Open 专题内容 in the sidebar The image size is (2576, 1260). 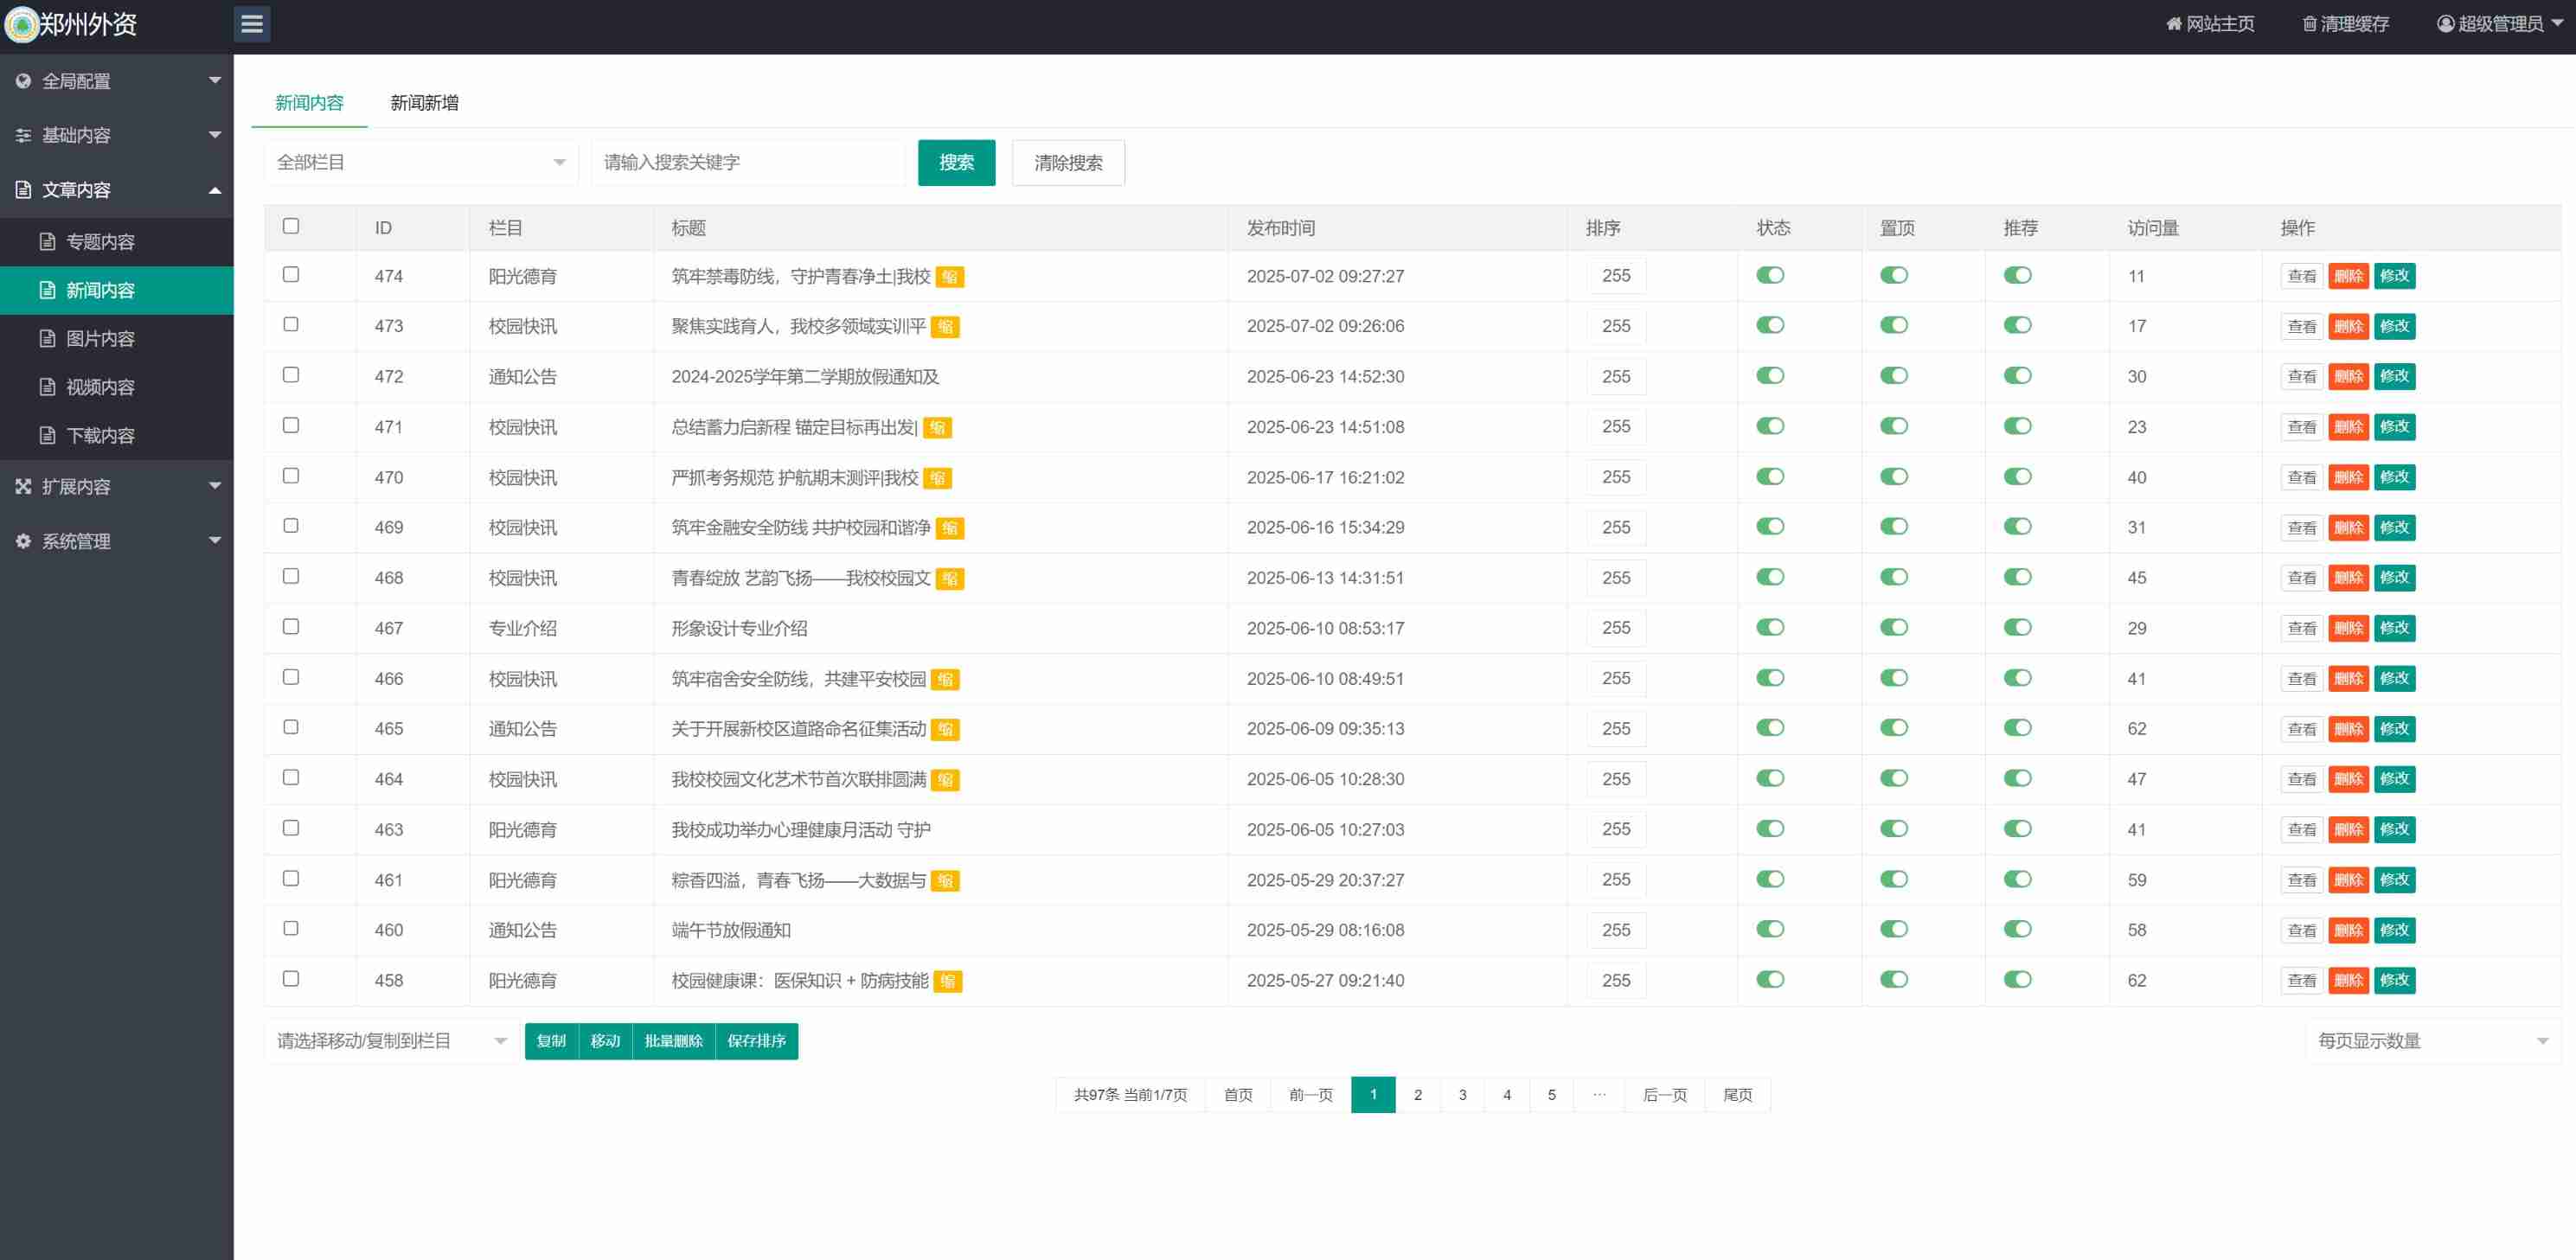tap(100, 242)
